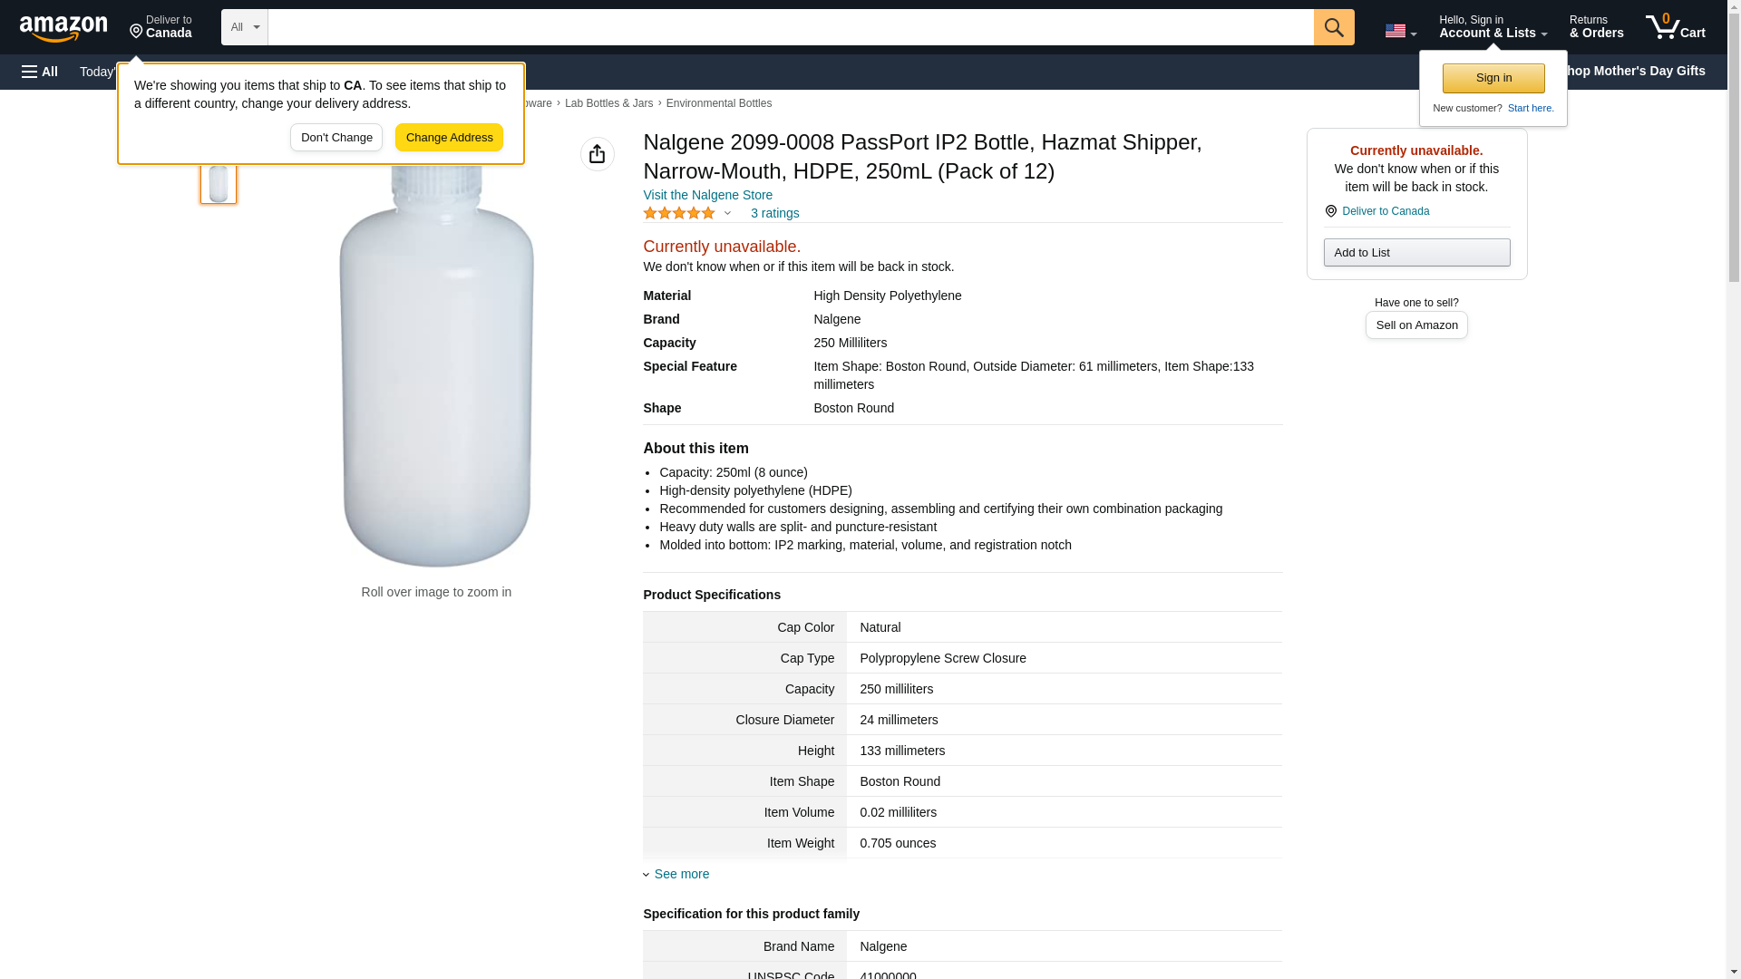Expand the search category All dropdown

[244, 27]
